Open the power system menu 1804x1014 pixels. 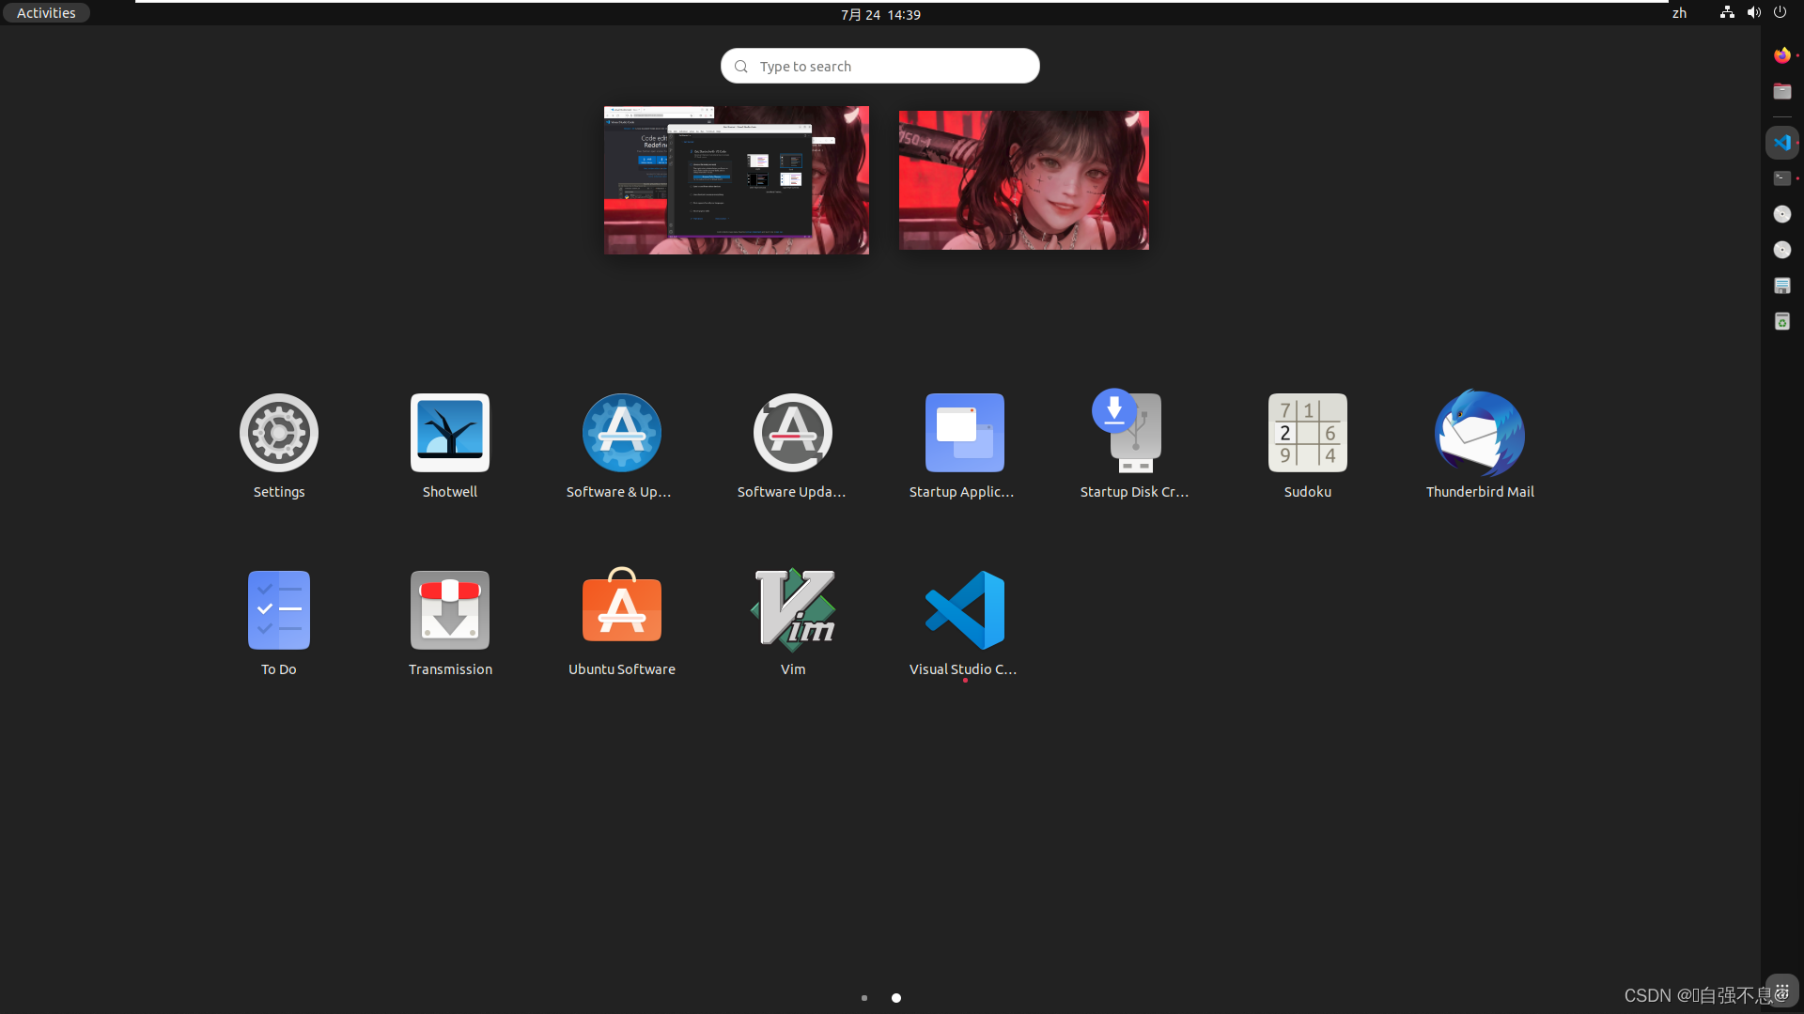click(x=1781, y=12)
